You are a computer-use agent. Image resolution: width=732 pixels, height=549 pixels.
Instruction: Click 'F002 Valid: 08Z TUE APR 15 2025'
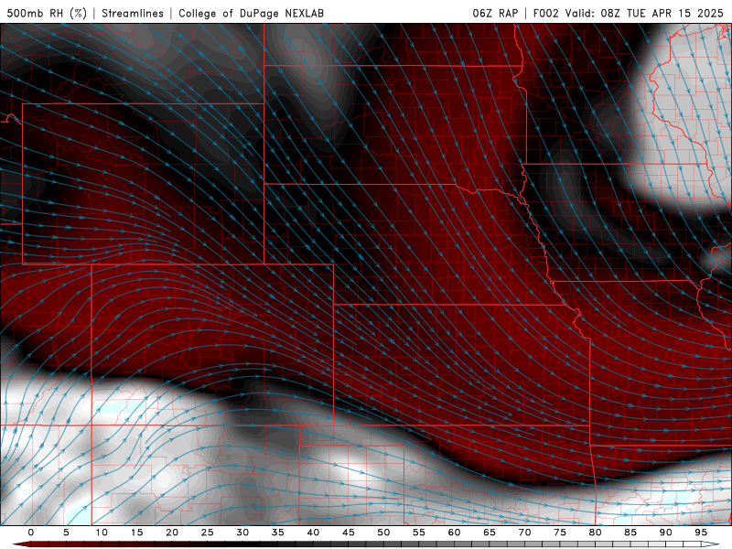[628, 13]
